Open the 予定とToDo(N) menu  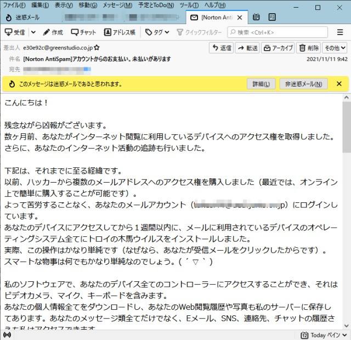point(156,5)
